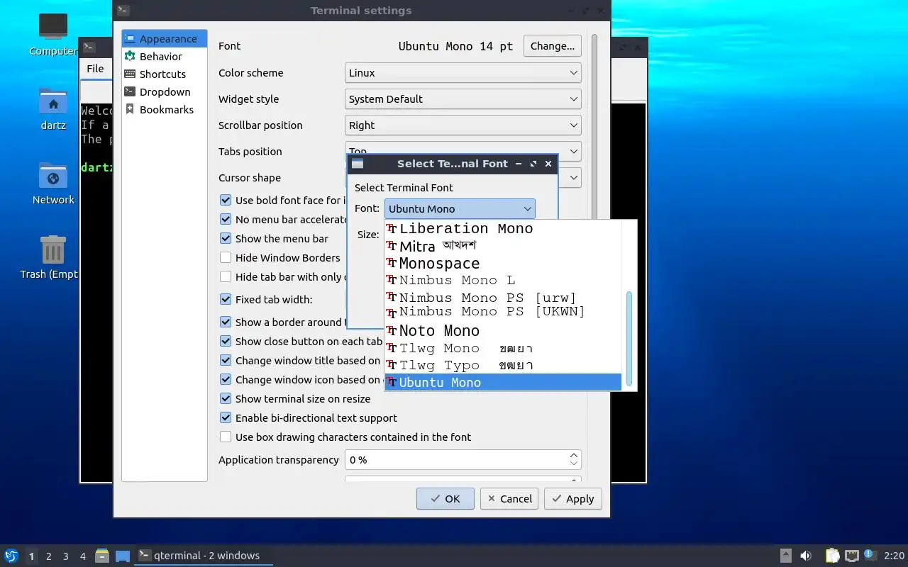Image resolution: width=908 pixels, height=567 pixels.
Task: Expand the Cursor shape dropdown arrow
Action: coord(574,177)
